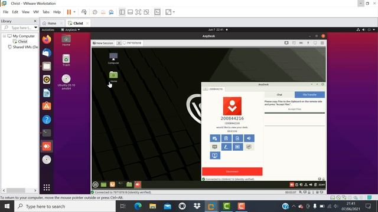378x212 pixels.
Task: Enter VMware full screen mode
Action: (138, 12)
